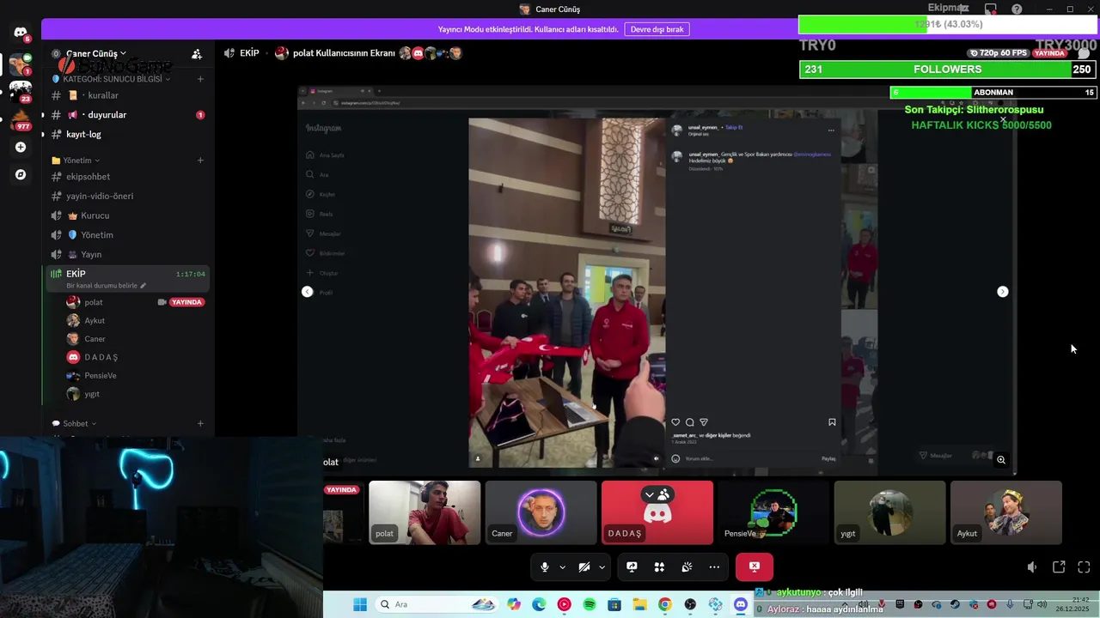Open the Aykut participant tile
The height and width of the screenshot is (618, 1100).
pyautogui.click(x=1006, y=512)
